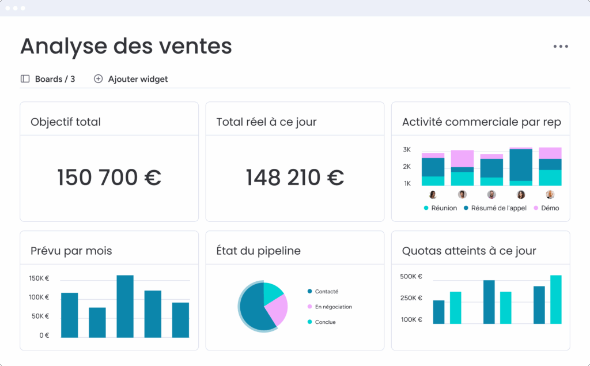The height and width of the screenshot is (366, 590).
Task: Toggle the Démo legend dot
Action: pos(536,208)
